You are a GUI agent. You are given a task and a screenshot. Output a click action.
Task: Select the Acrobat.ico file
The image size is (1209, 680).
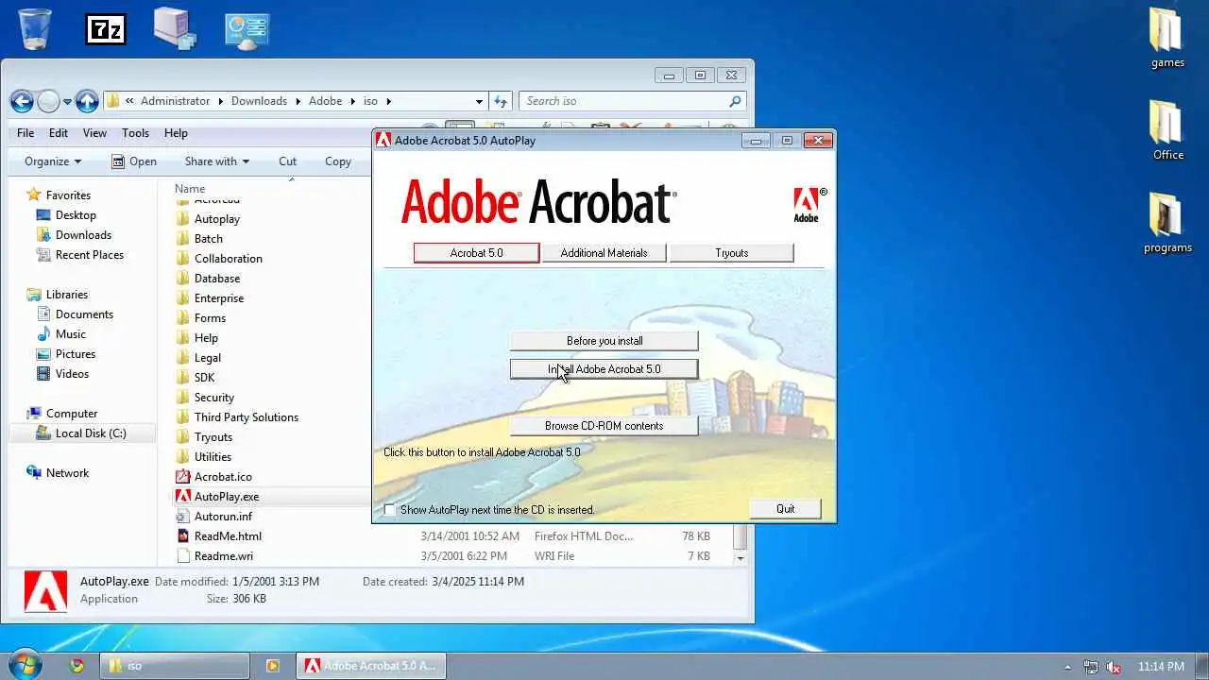[213, 477]
